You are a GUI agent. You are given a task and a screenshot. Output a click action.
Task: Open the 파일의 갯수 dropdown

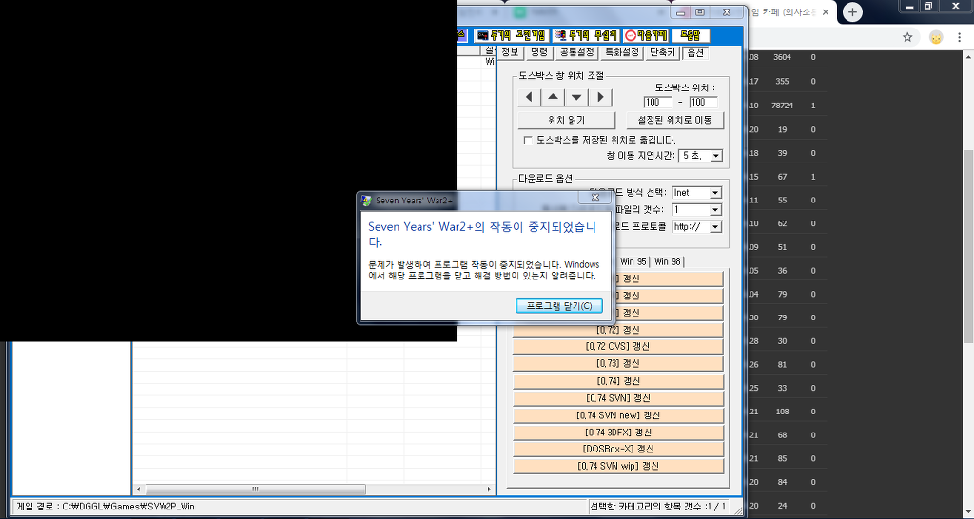pos(715,210)
